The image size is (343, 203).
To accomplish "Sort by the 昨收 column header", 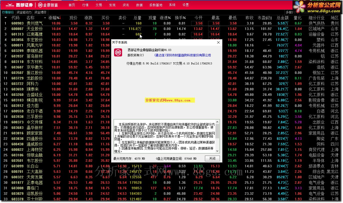I will click(249, 18).
